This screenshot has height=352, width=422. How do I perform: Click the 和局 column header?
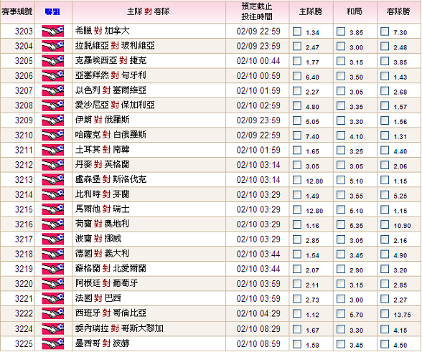pos(355,11)
